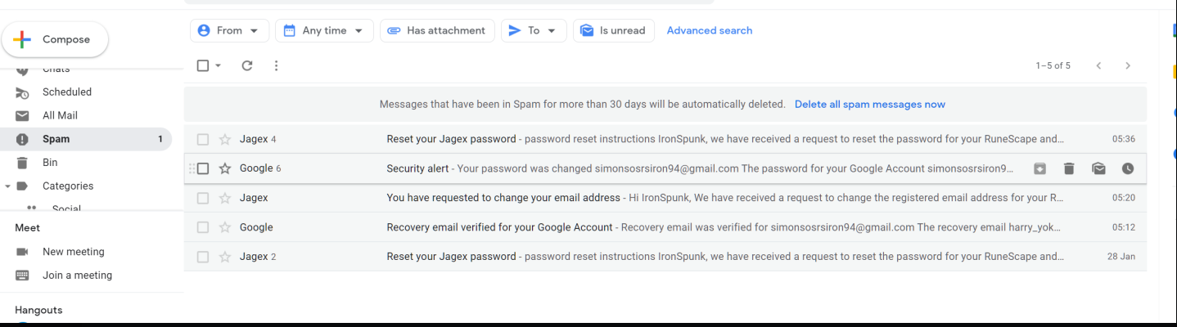
Task: Click Delete all spam messages now
Action: (869, 105)
